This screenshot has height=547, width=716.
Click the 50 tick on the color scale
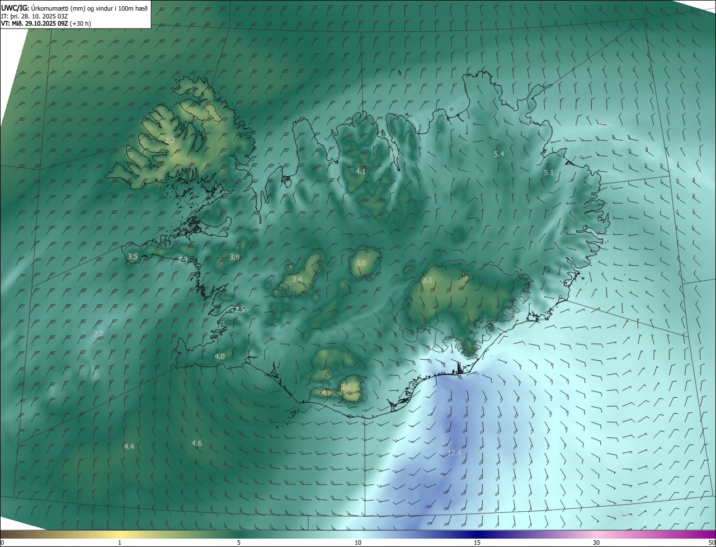tap(712, 543)
